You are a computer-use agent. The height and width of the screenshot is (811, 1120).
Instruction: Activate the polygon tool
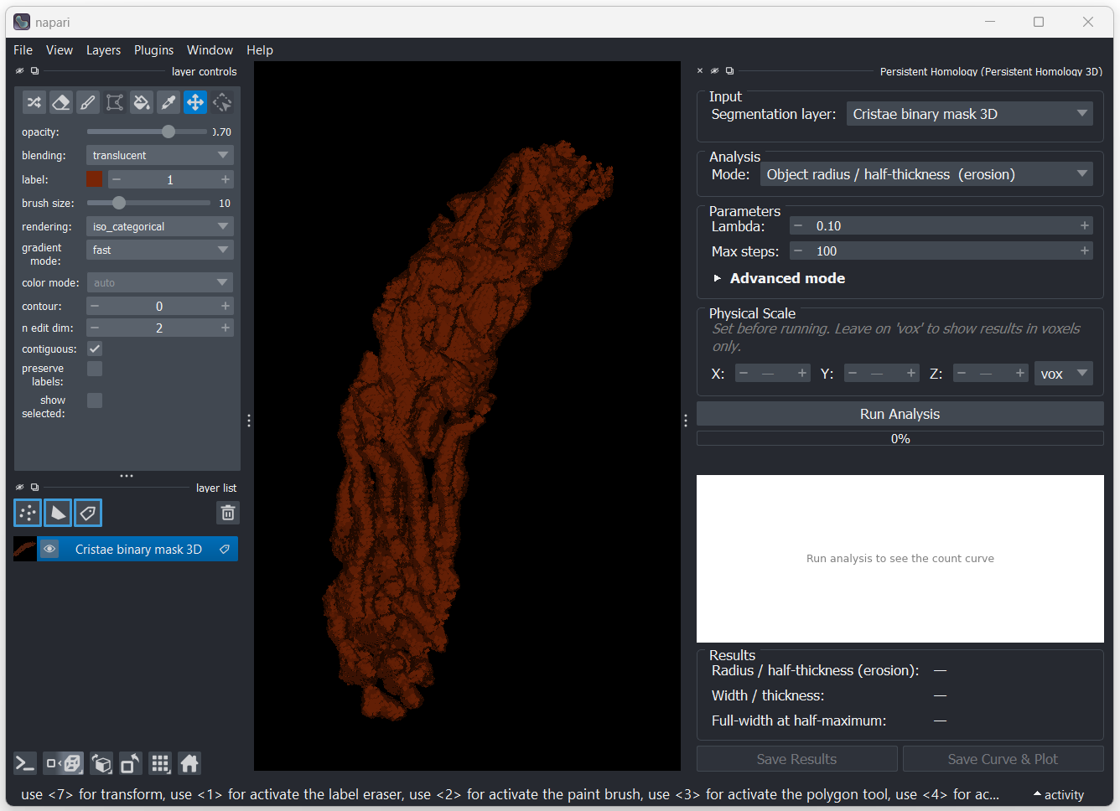[114, 102]
